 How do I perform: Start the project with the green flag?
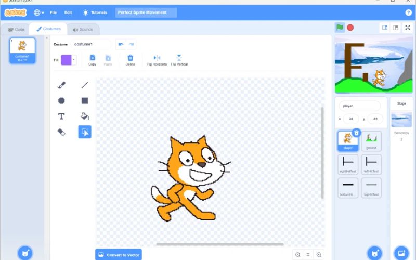pyautogui.click(x=340, y=28)
